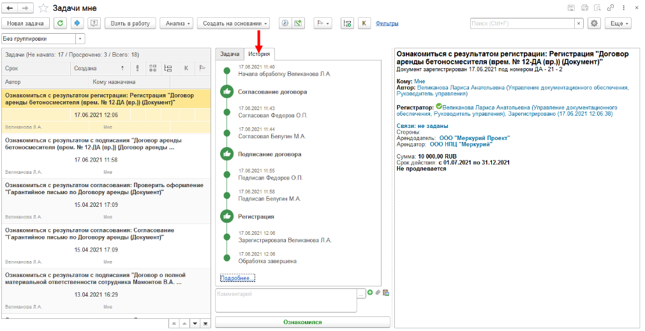The height and width of the screenshot is (331, 645).
Task: Click the printer icon in title bar
Action: coord(584,8)
